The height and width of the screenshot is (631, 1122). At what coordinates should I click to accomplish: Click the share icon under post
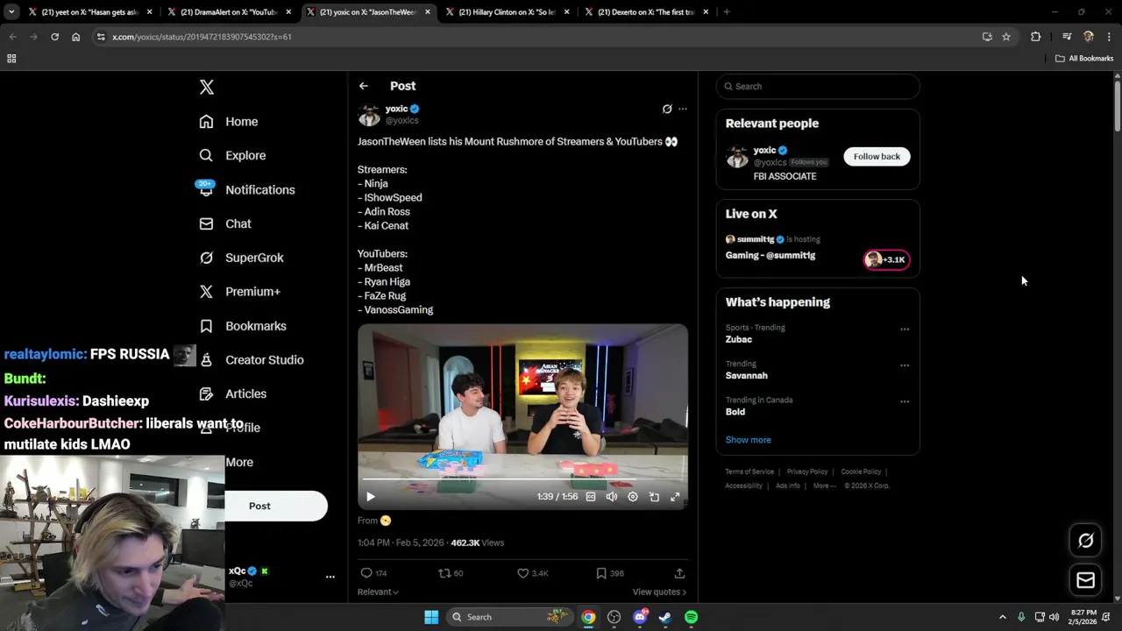coord(679,573)
